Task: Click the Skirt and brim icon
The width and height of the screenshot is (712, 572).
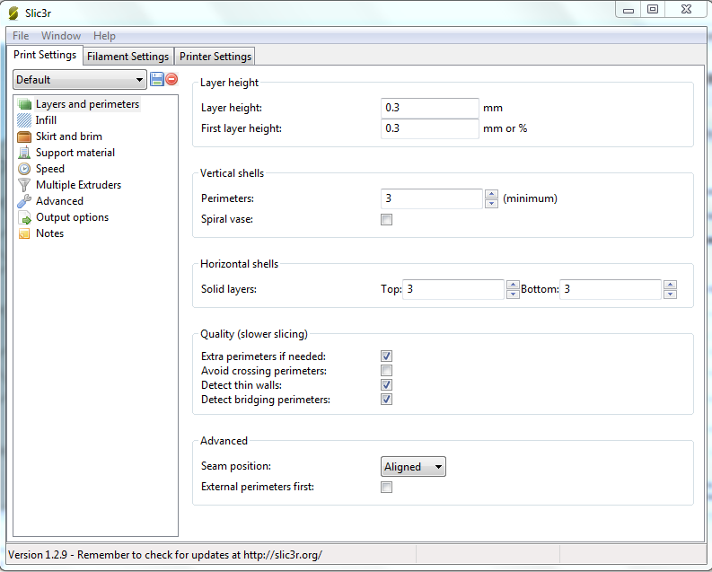Action: tap(24, 136)
